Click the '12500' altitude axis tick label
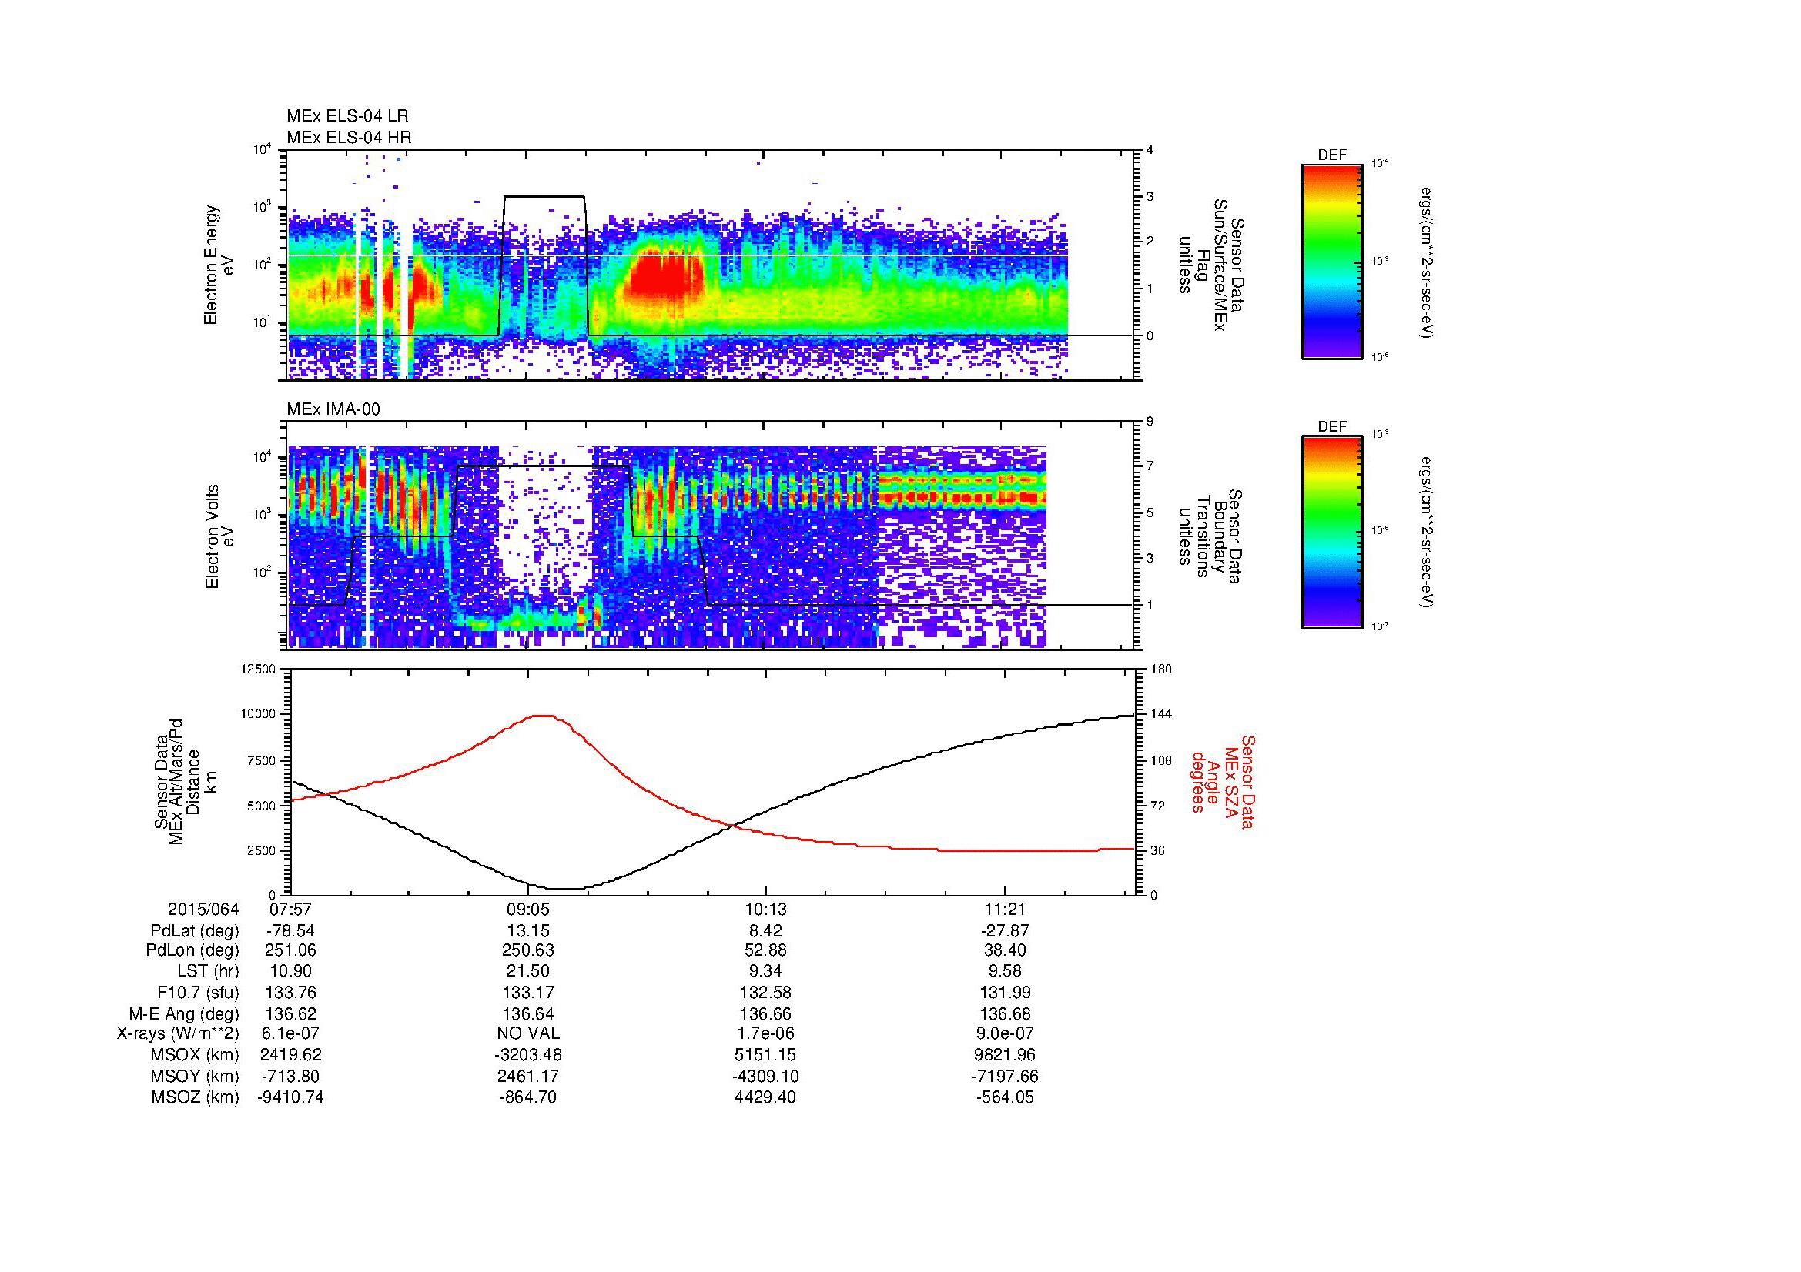Image resolution: width=1801 pixels, height=1272 pixels. tap(257, 669)
